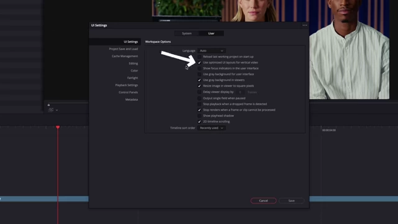Open Color settings category

(x=134, y=70)
